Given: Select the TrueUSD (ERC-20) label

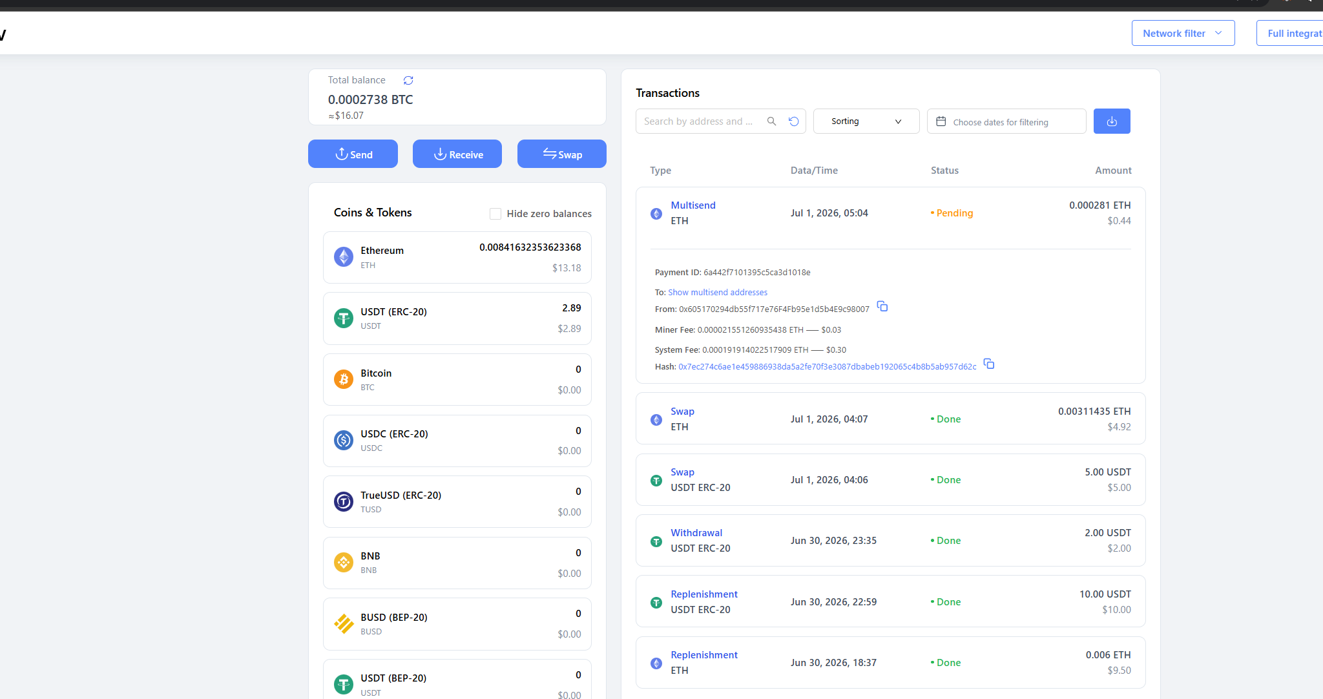Looking at the screenshot, I should click(x=401, y=495).
